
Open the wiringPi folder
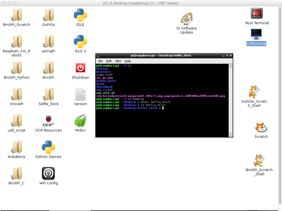(48, 42)
